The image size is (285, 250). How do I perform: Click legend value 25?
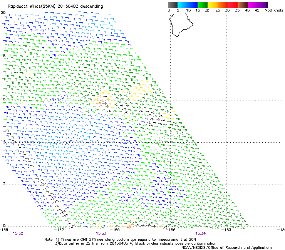click(218, 10)
